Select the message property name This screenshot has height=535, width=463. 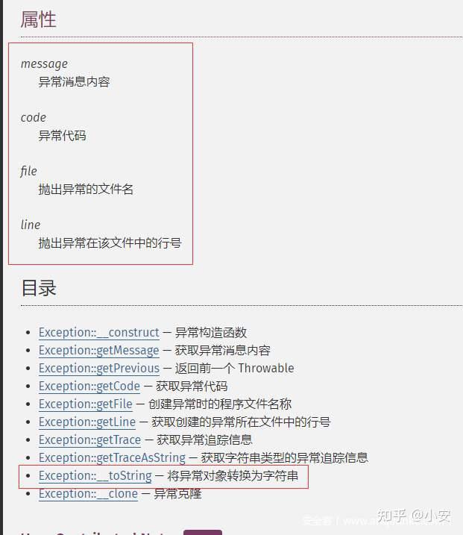point(44,64)
